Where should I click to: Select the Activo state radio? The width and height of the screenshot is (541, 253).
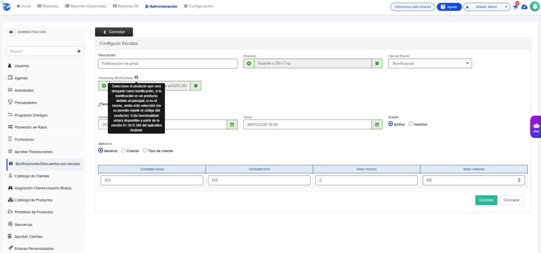pos(390,124)
